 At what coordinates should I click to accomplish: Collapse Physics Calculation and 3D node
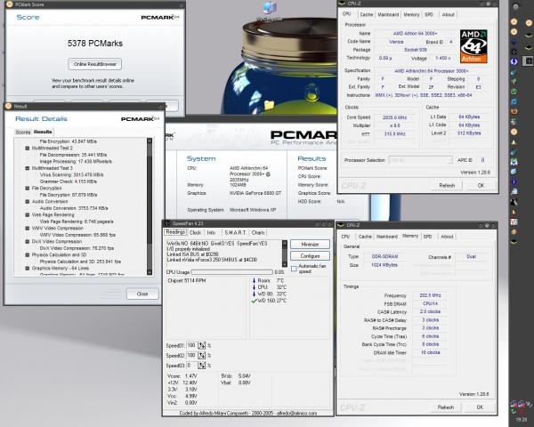[28, 255]
